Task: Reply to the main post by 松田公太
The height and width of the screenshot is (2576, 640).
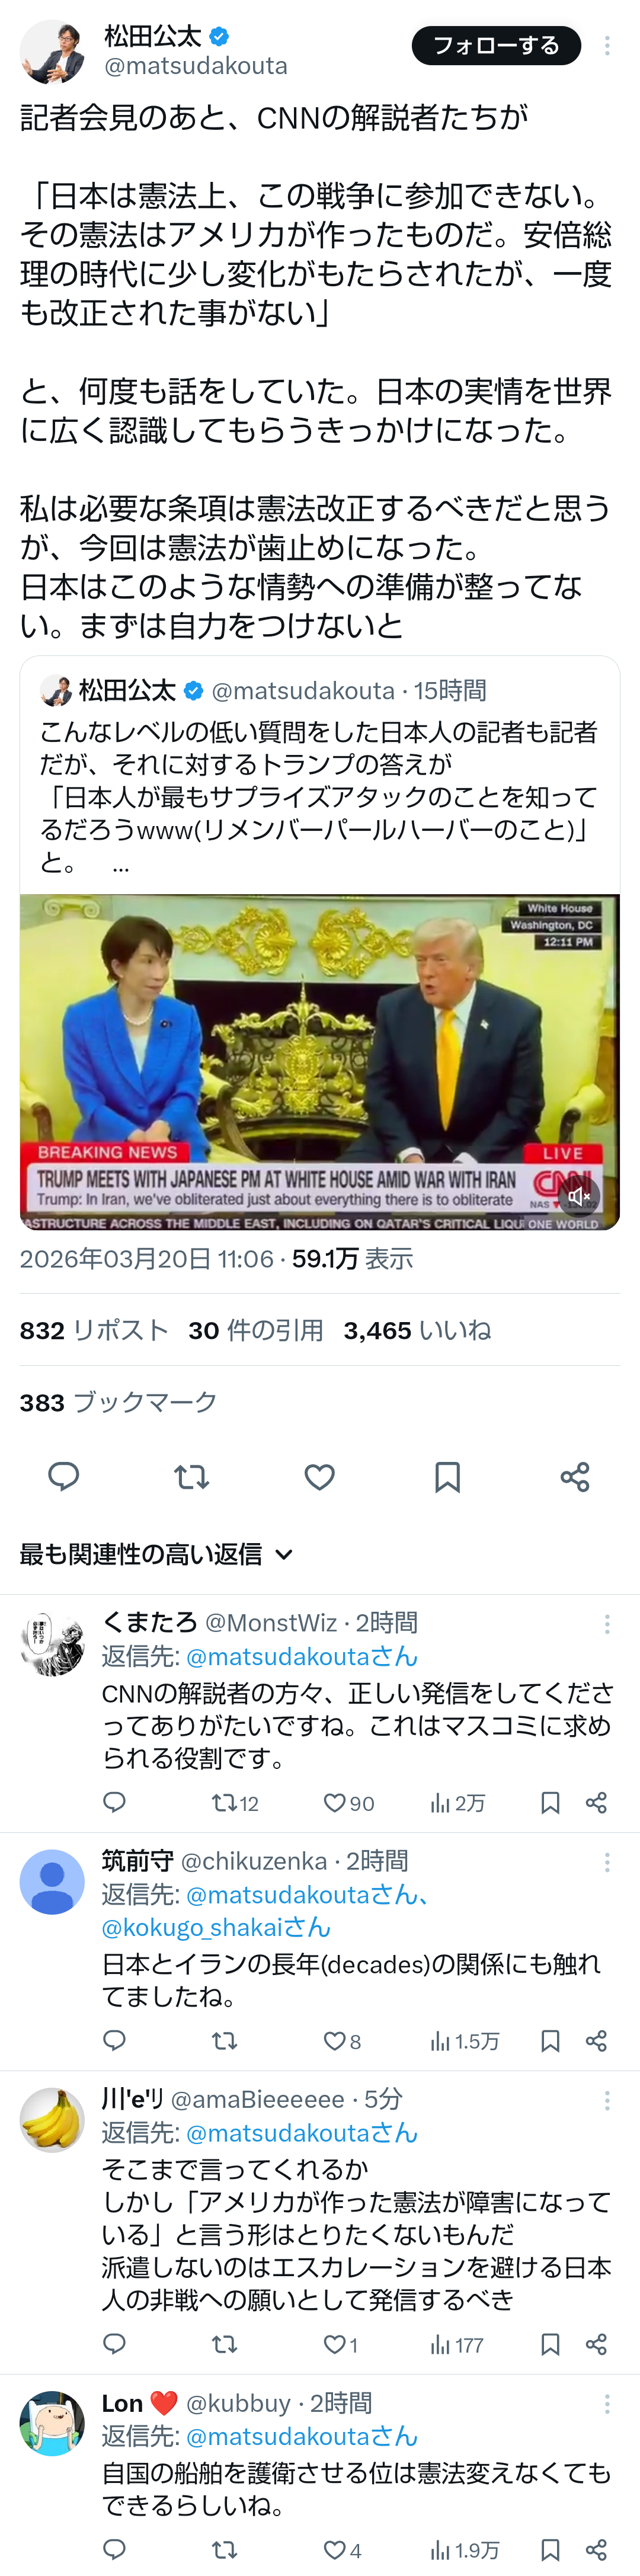Action: 64,1477
